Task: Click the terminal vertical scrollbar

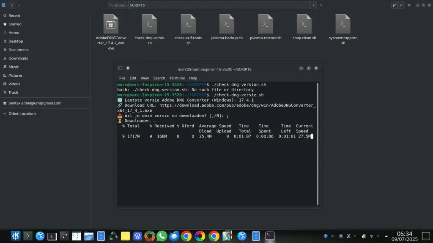Action: tap(318, 143)
